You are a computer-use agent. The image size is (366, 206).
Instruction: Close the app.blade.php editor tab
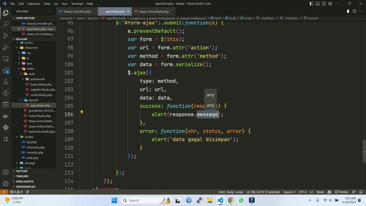[128, 11]
